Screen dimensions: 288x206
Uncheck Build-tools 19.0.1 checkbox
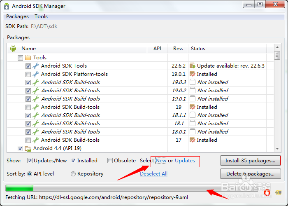(28, 99)
